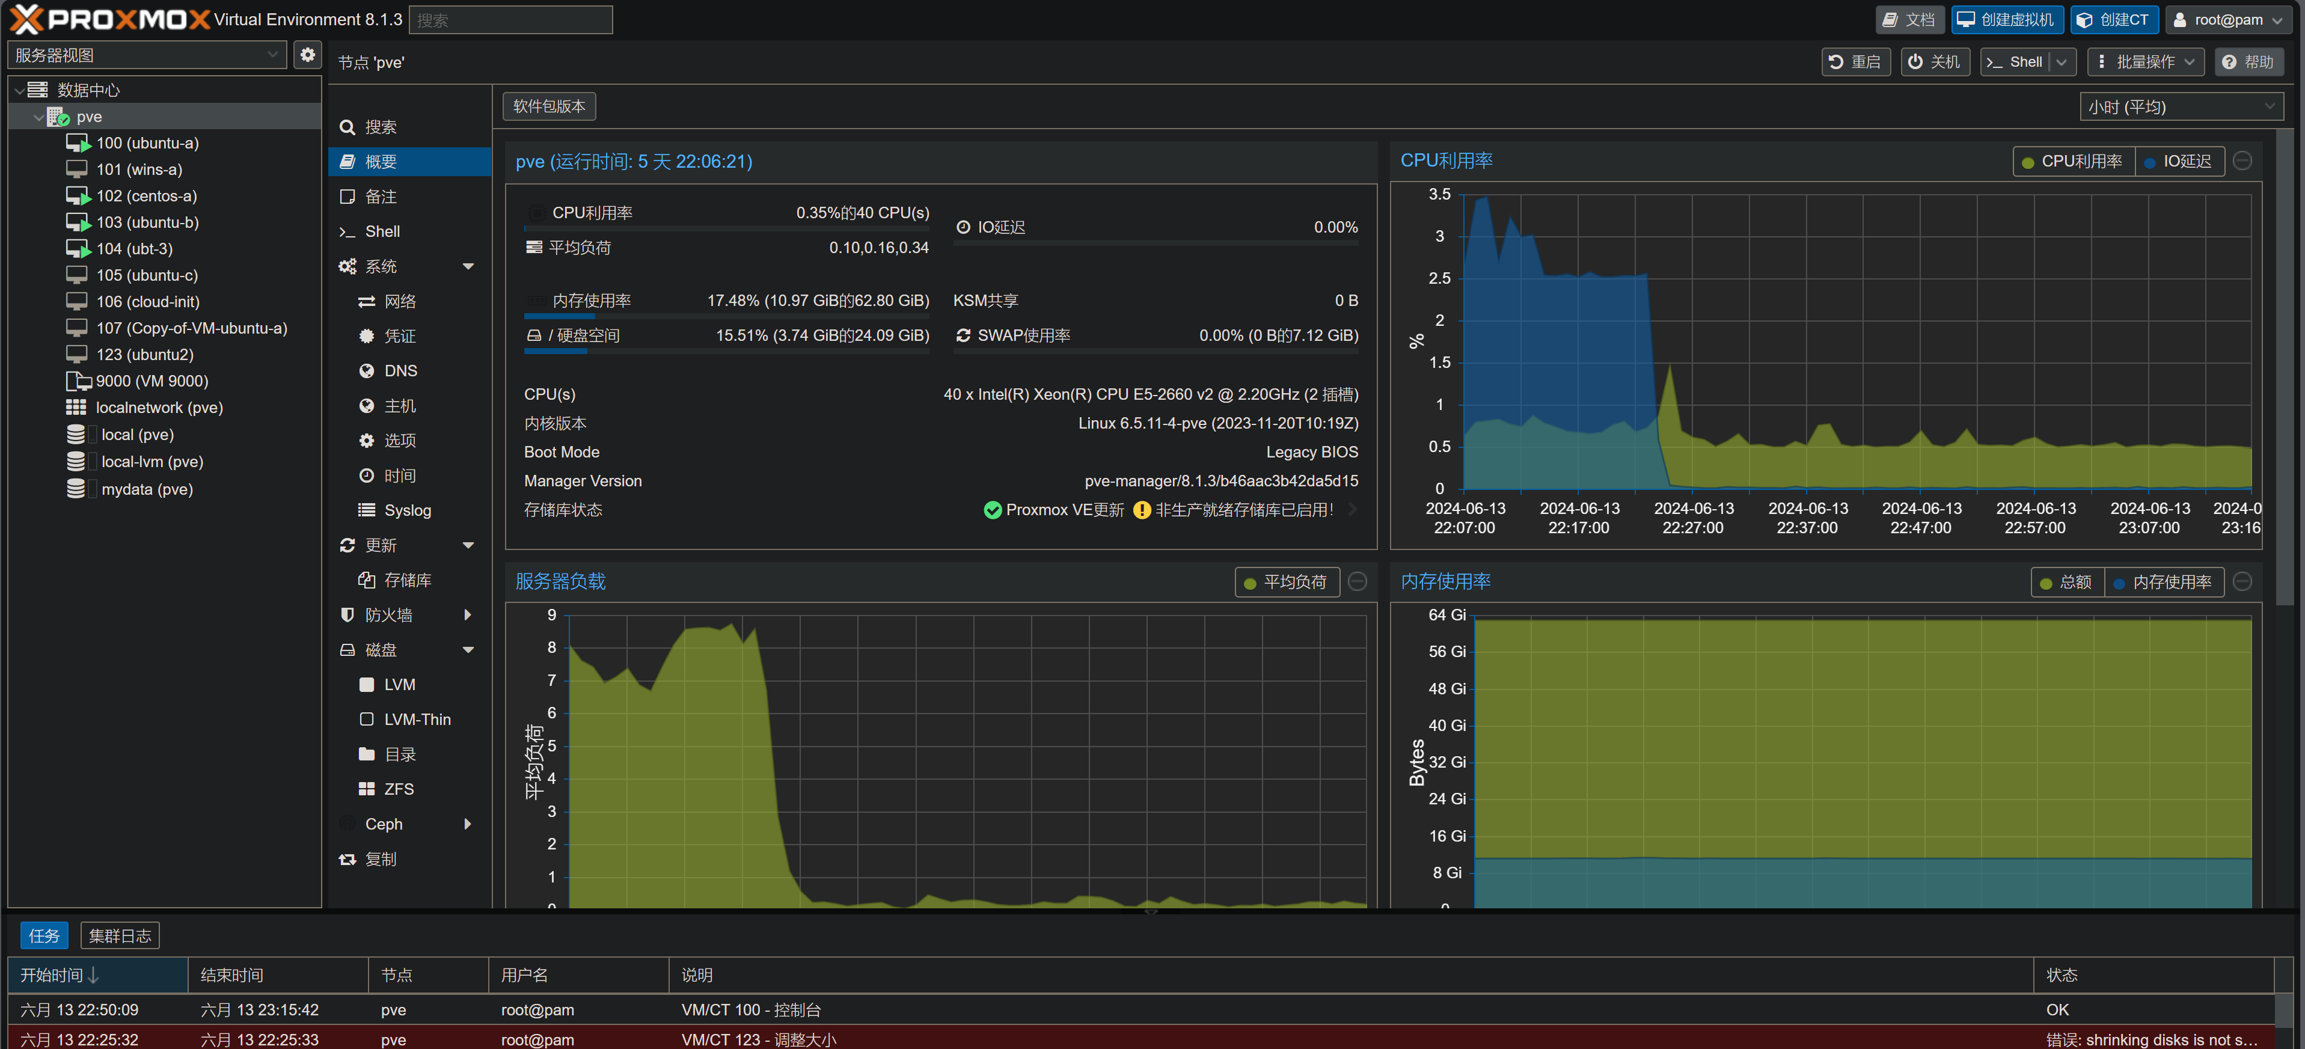The image size is (2305, 1049).
Task: Click the top search input field
Action: click(x=510, y=20)
